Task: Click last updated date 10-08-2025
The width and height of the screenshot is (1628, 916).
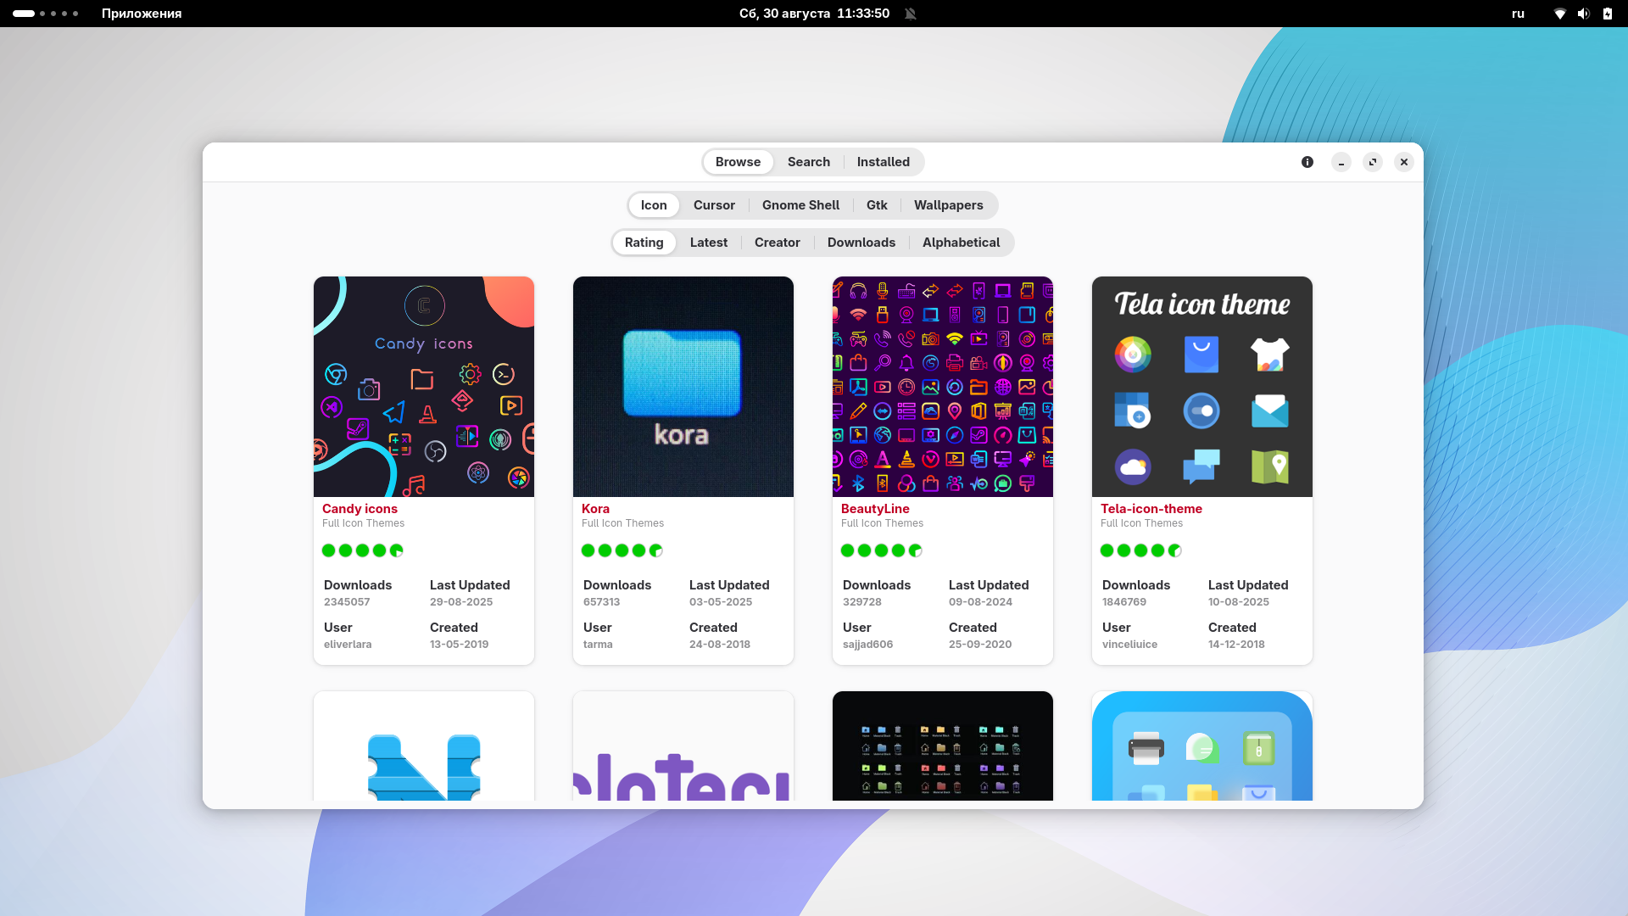Action: tap(1239, 602)
